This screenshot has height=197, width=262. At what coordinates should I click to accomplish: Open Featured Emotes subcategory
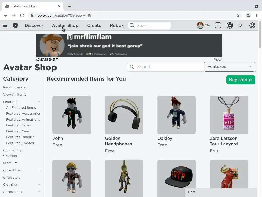pyautogui.click(x=20, y=143)
